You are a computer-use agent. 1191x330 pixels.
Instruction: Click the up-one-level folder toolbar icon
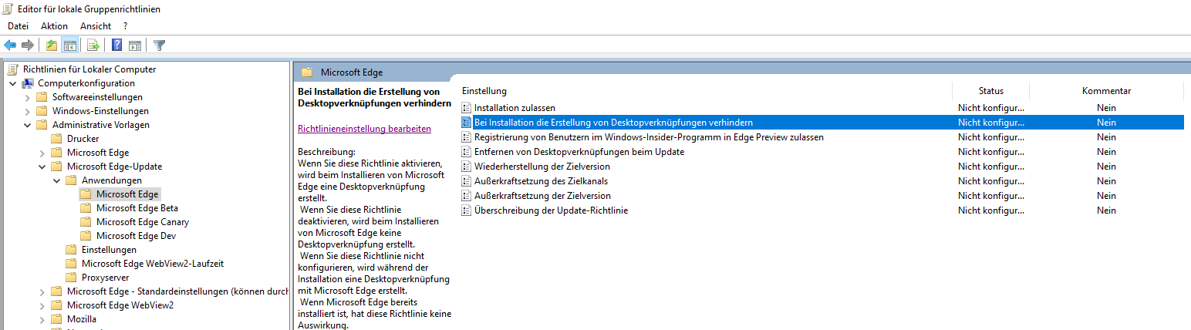(x=52, y=45)
